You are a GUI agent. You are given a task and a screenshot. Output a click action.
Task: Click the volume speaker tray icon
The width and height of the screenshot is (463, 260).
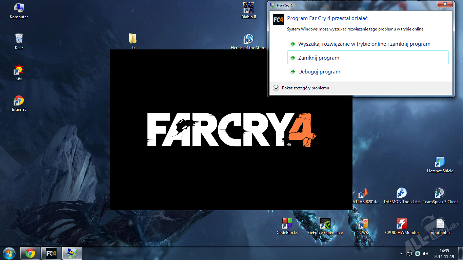pos(425,254)
